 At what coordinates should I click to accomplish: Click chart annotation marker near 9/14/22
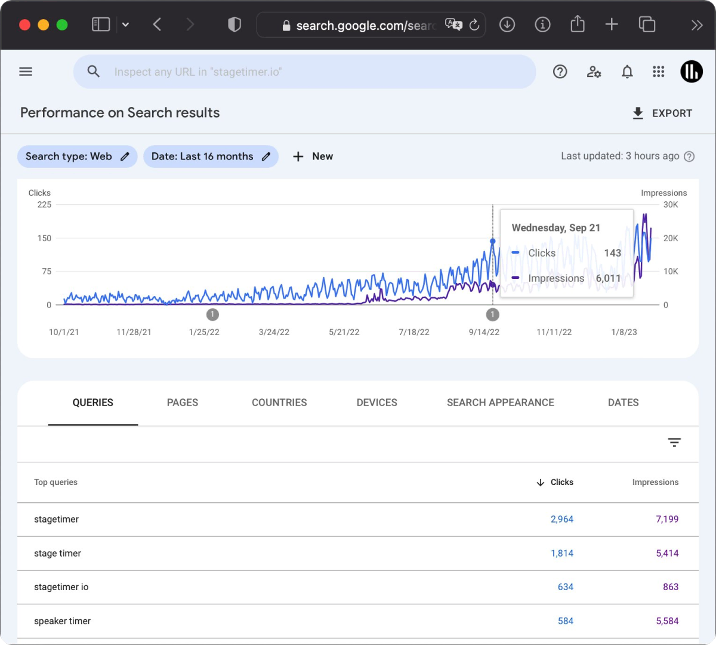492,314
